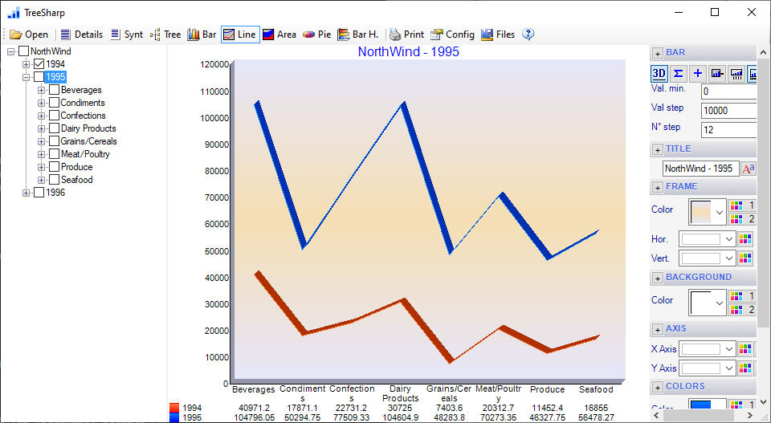Select the Line chart type

240,35
